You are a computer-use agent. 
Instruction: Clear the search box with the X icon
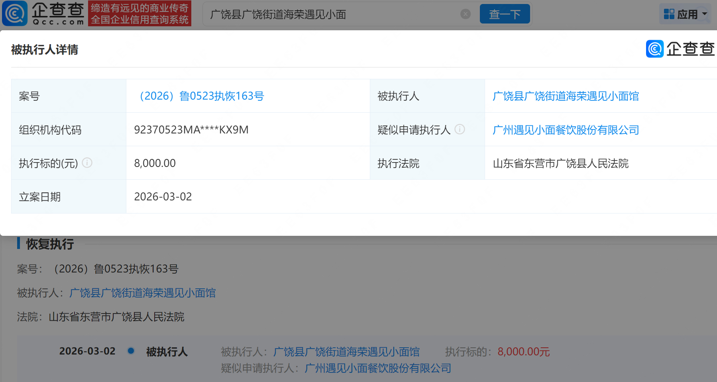coord(465,14)
